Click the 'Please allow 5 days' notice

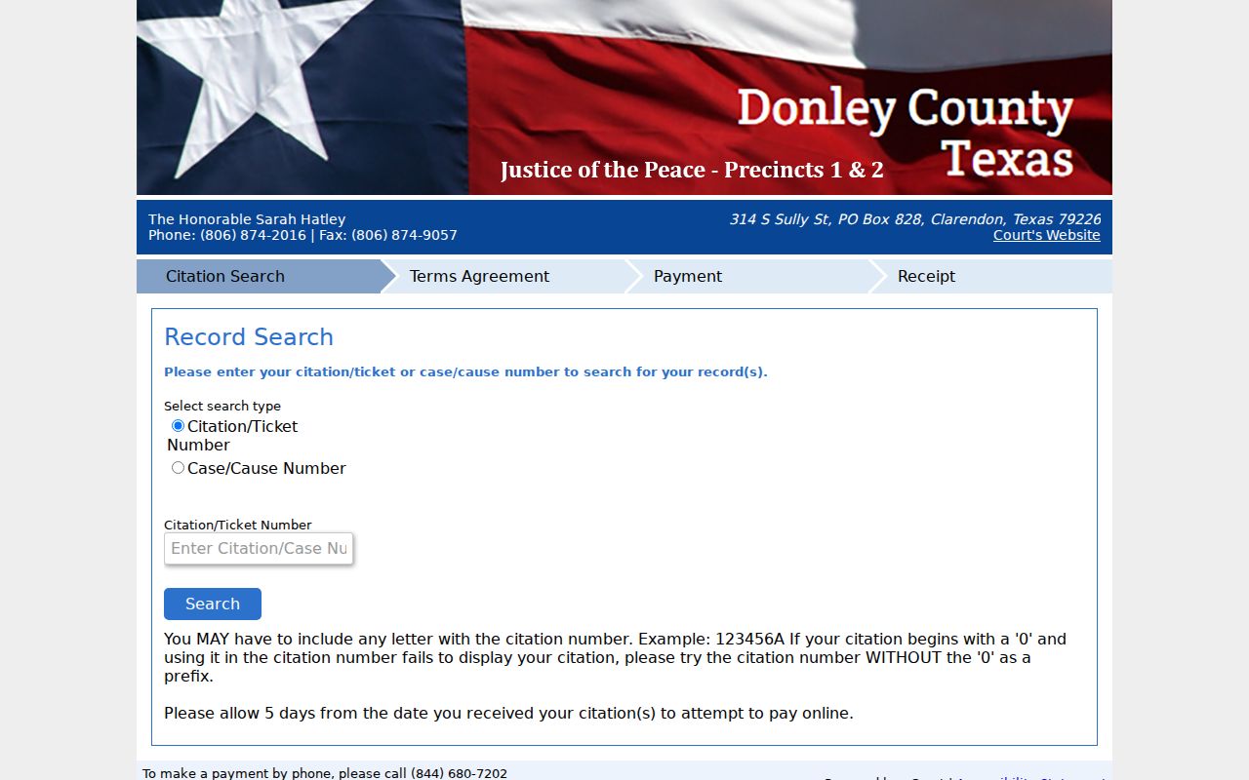[508, 713]
